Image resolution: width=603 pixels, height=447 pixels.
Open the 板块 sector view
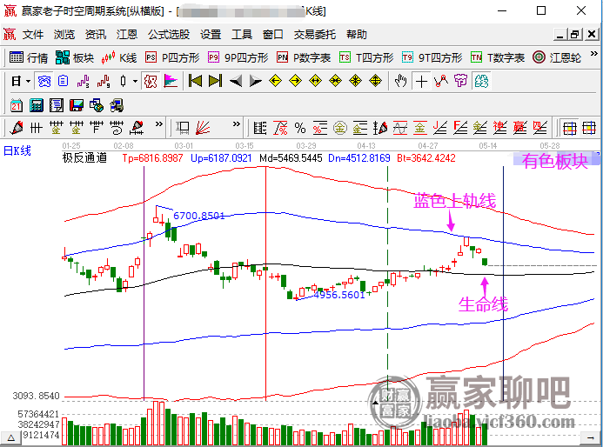click(x=75, y=57)
